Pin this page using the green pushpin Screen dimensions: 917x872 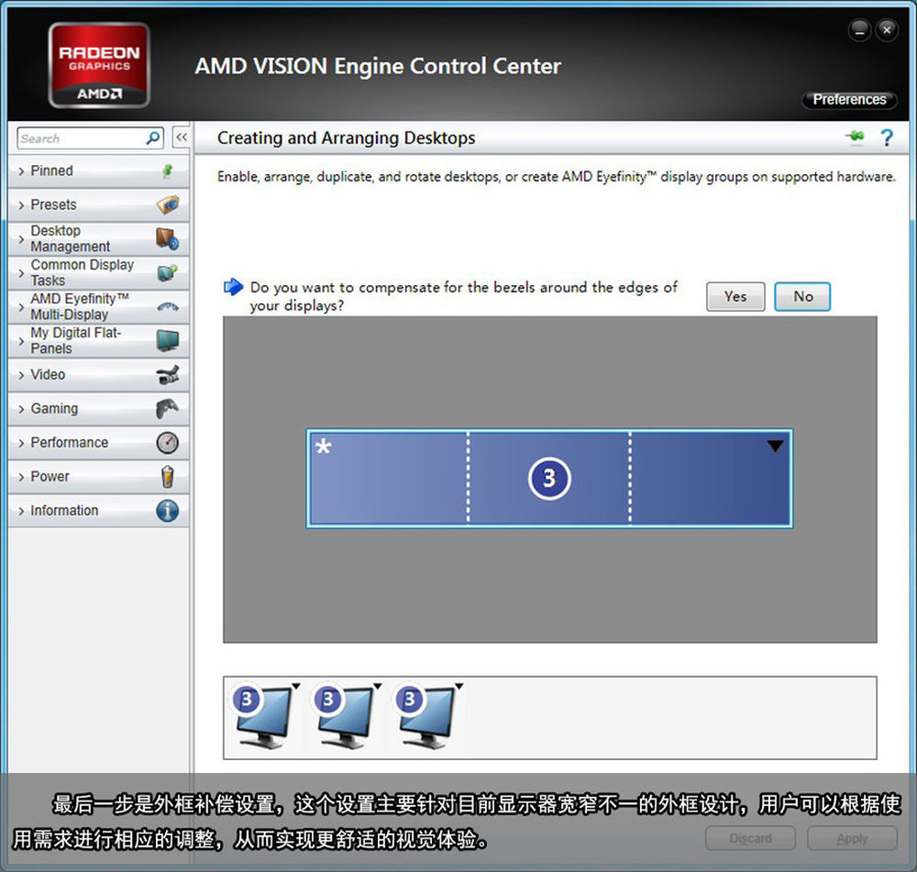[855, 137]
